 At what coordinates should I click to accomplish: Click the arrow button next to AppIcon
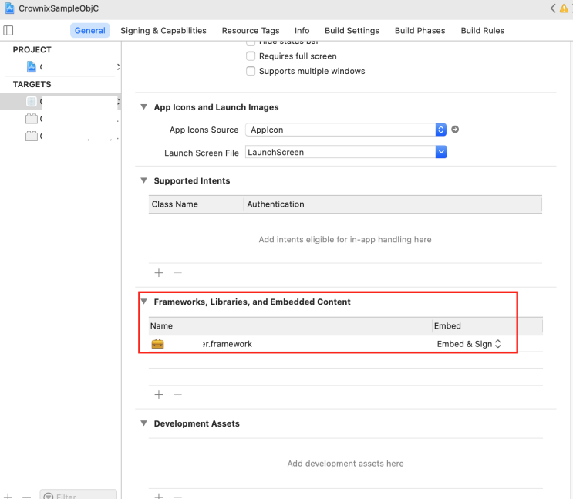(x=455, y=130)
